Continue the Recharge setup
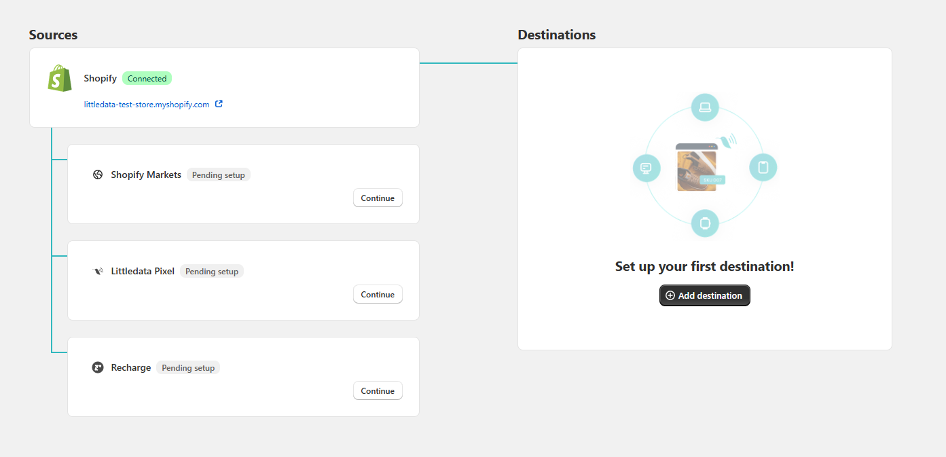946x457 pixels. click(378, 391)
